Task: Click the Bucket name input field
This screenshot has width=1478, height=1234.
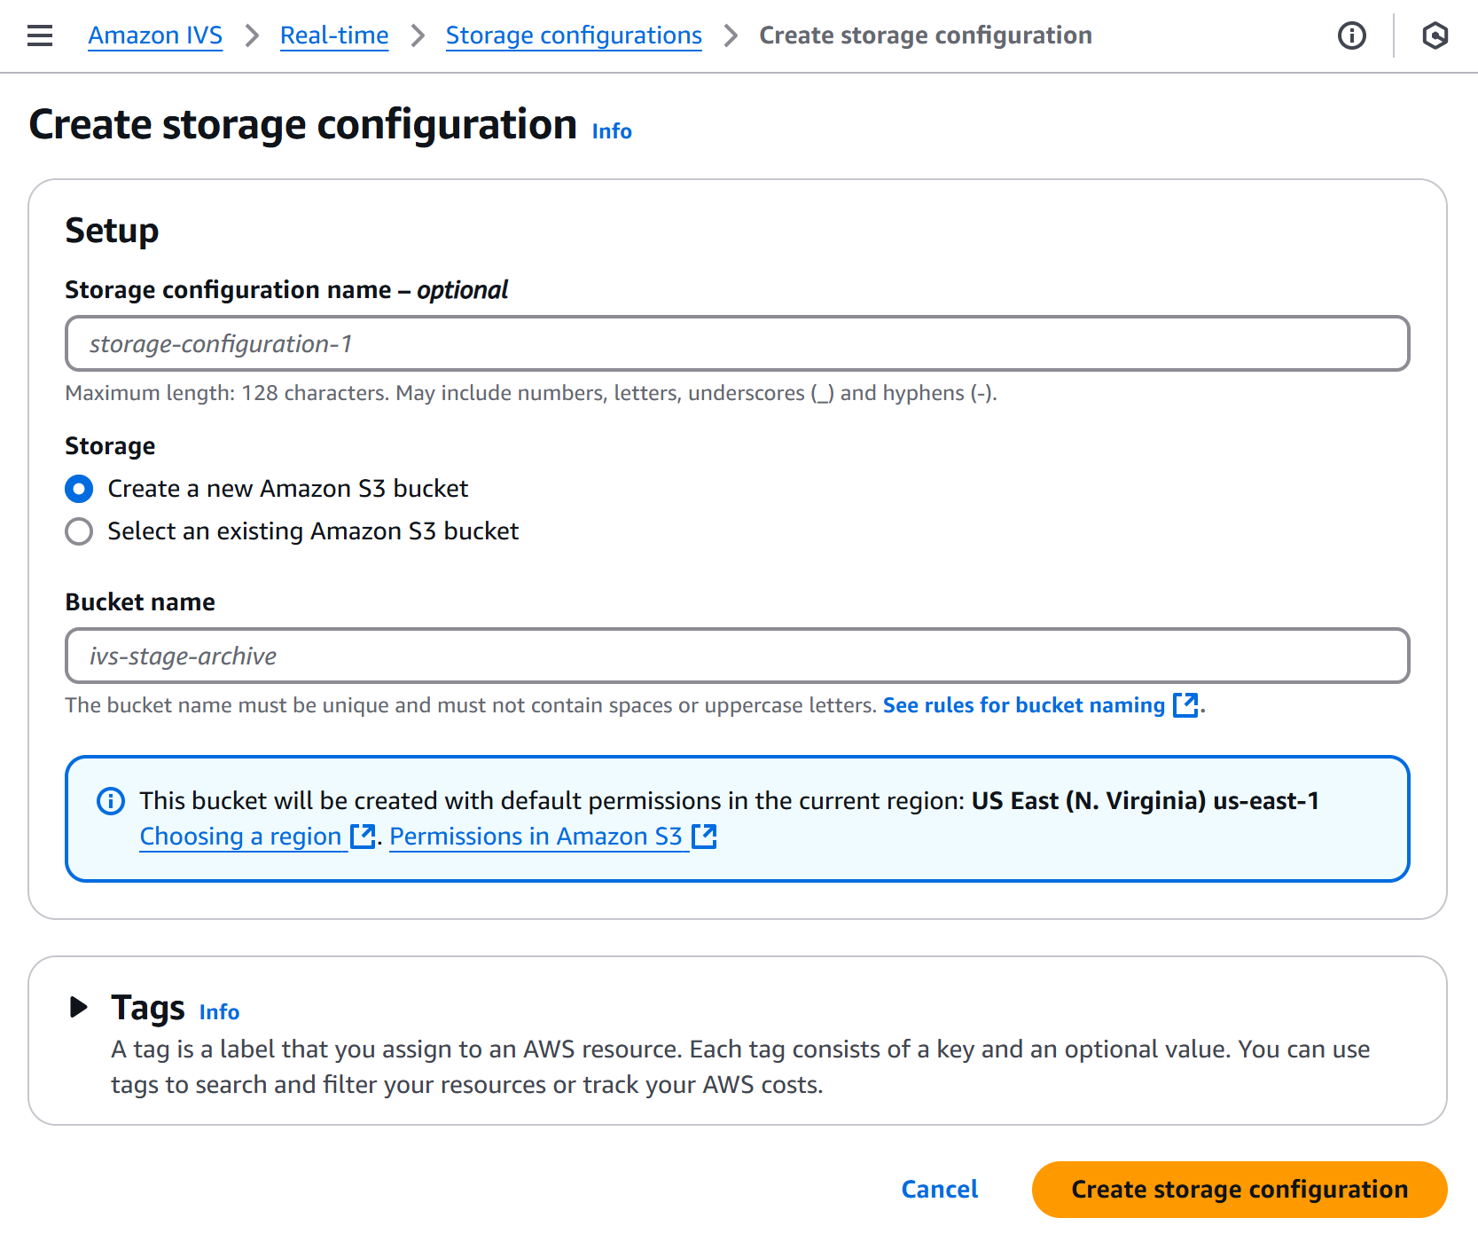Action: point(738,656)
